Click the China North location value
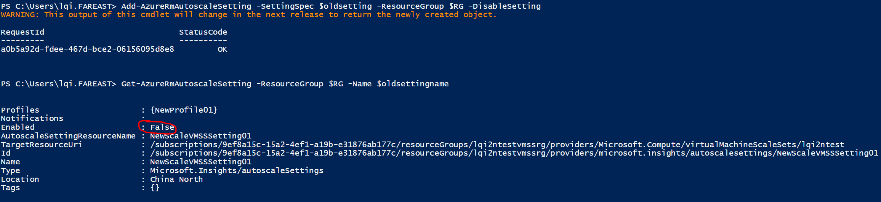Image resolution: width=881 pixels, height=202 pixels. point(176,180)
